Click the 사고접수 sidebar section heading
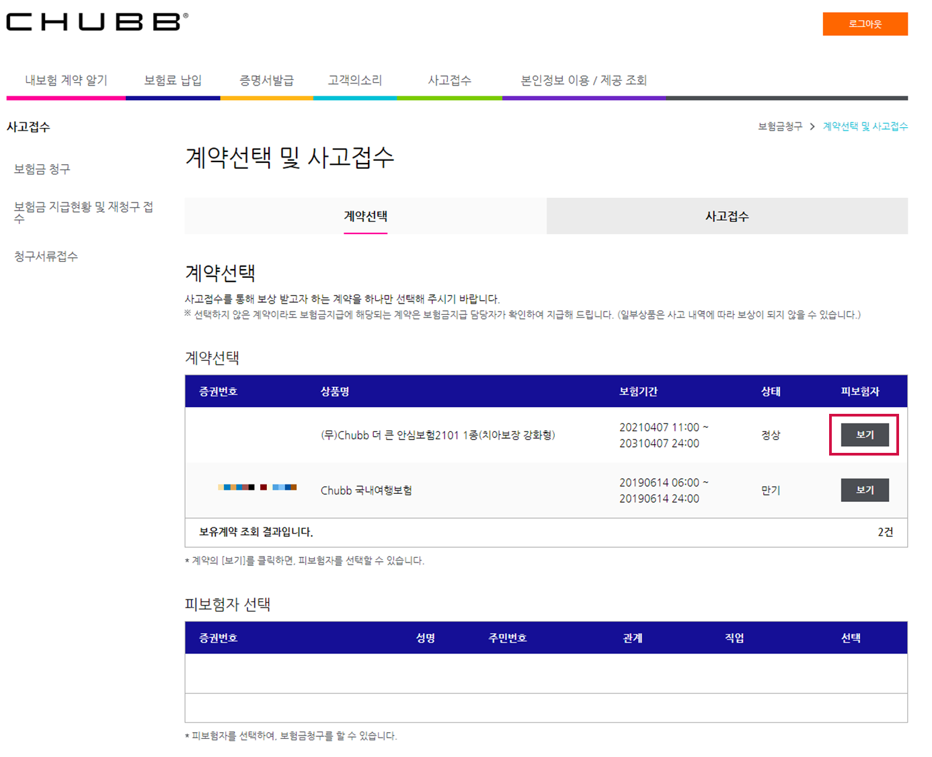 (x=28, y=127)
